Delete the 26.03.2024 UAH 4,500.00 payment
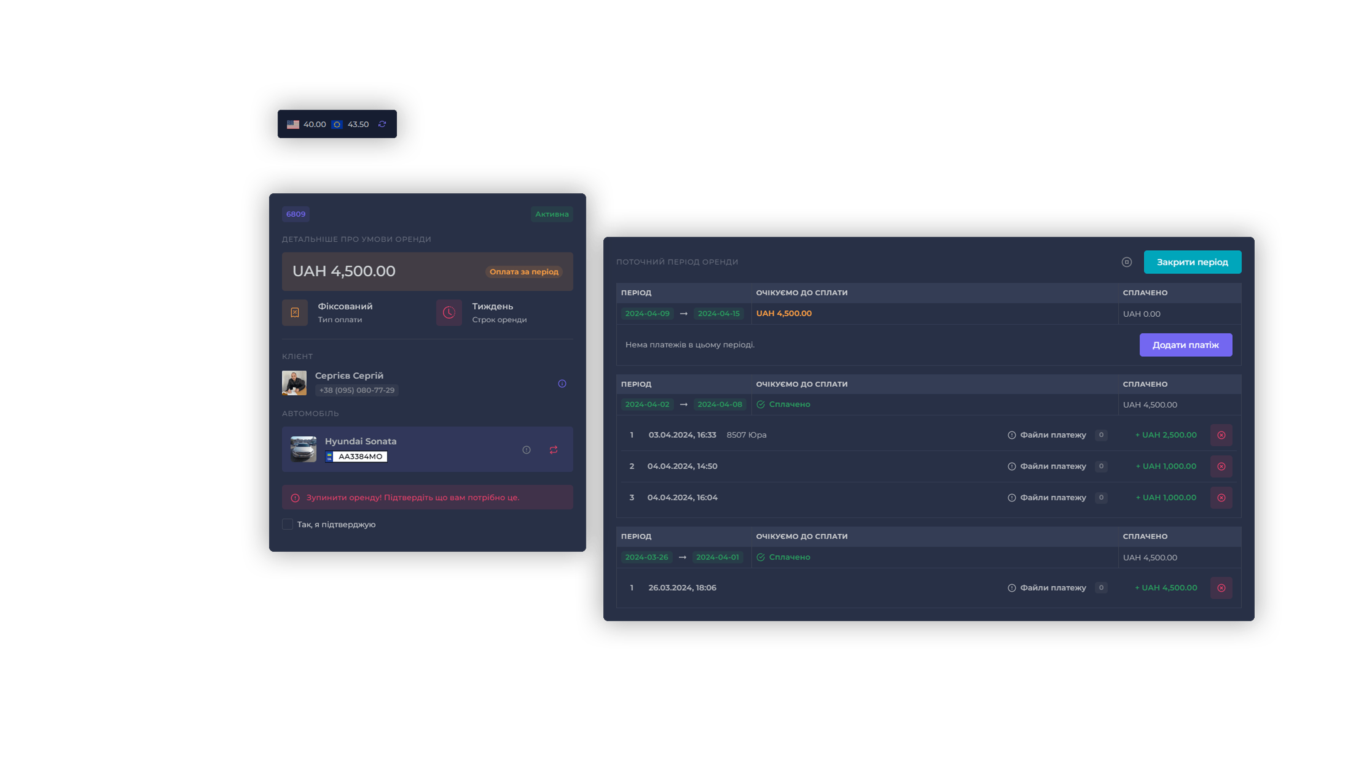This screenshot has width=1364, height=769. click(x=1221, y=588)
